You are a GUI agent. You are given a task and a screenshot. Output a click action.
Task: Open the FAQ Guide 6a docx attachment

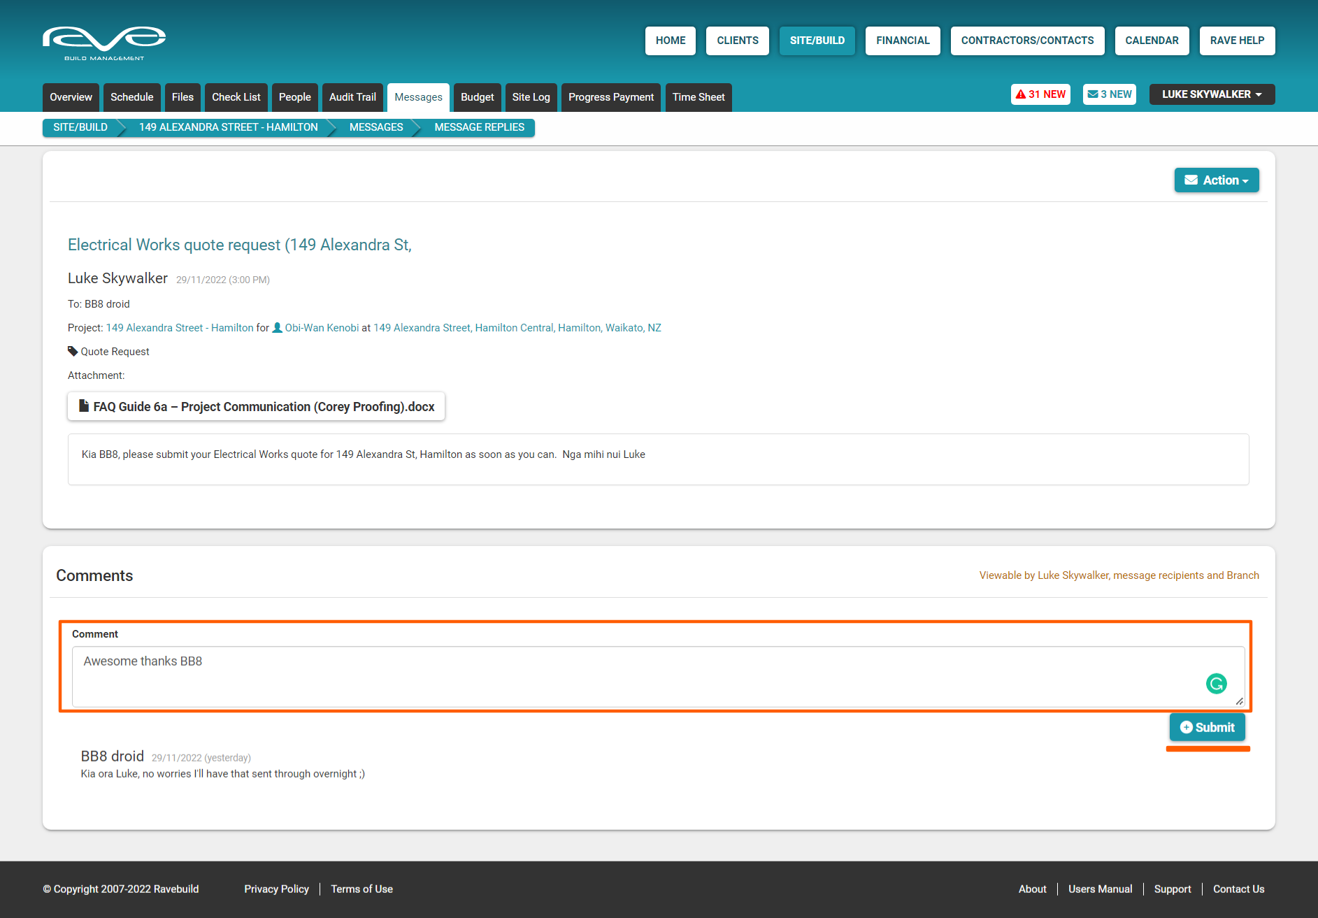point(257,406)
